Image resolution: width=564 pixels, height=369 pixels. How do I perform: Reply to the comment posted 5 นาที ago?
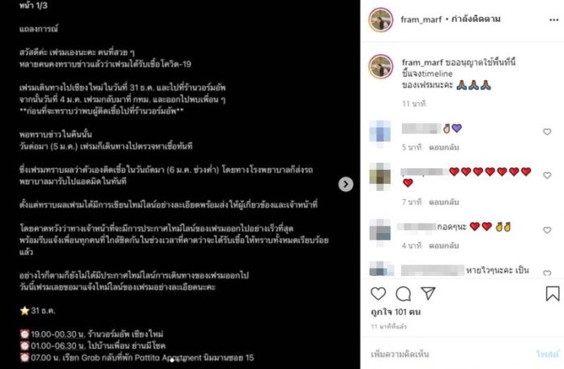(444, 147)
